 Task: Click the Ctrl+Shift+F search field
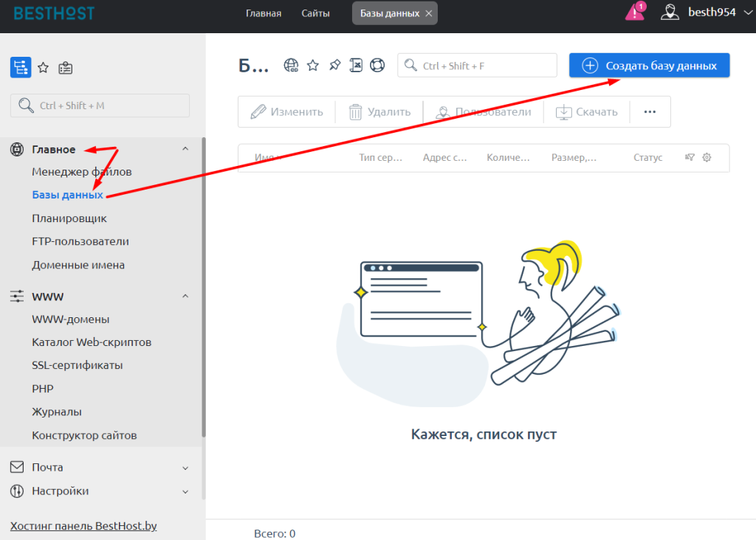click(477, 65)
